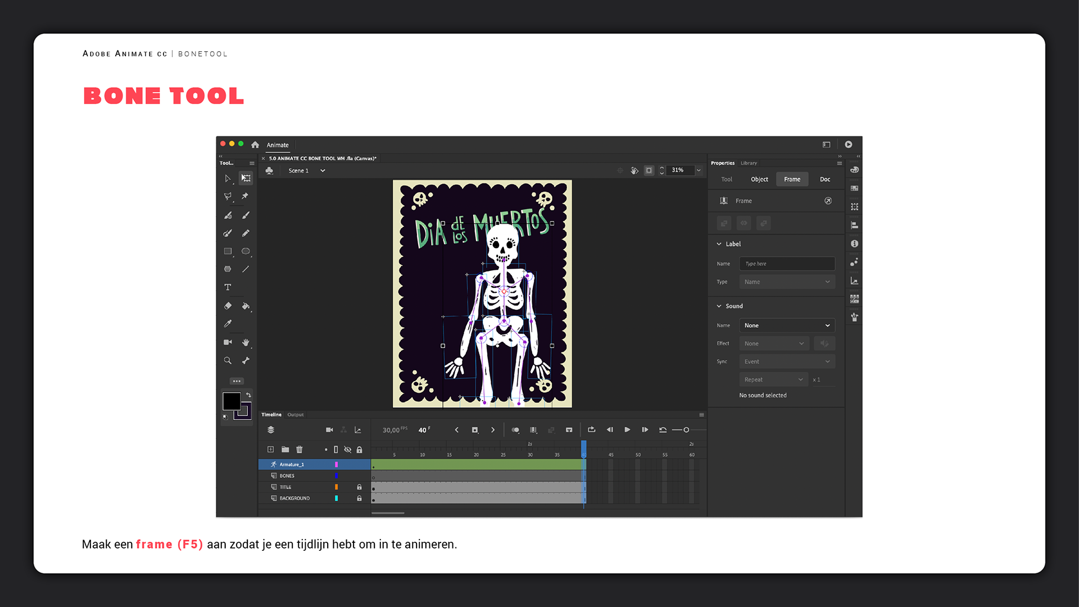Select the Free Transform tool
This screenshot has height=607, width=1079.
(x=246, y=178)
